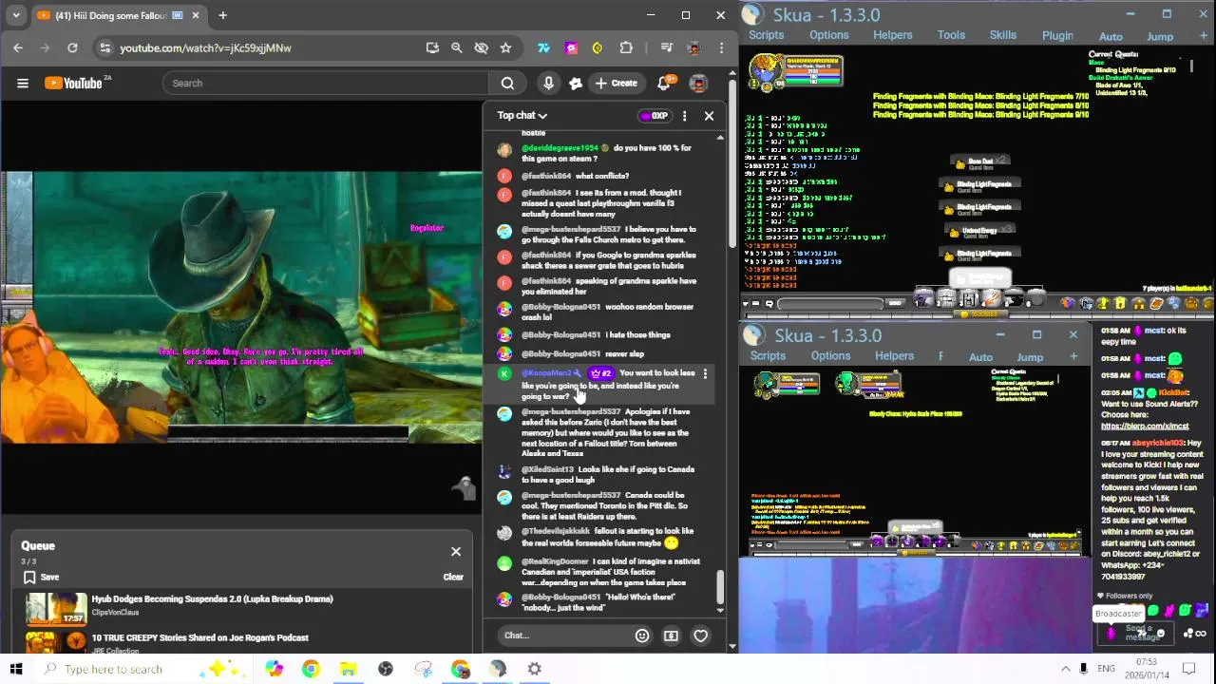This screenshot has width=1216, height=684.
Task: Open Chrome media control icon
Action: click(666, 47)
